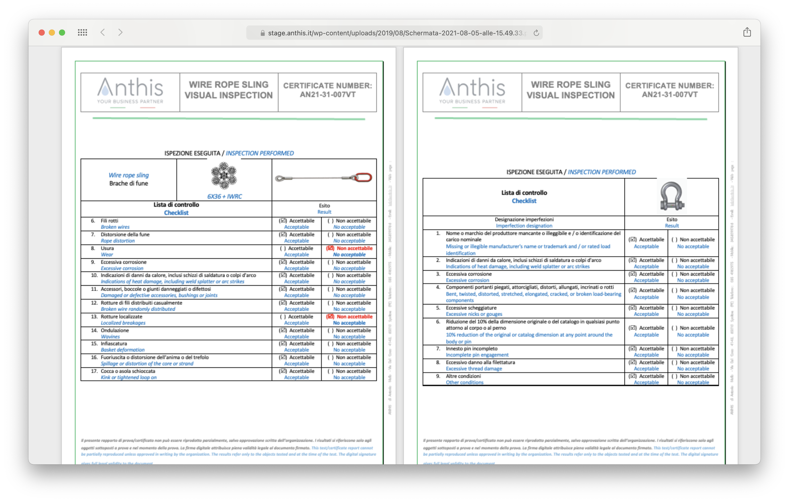Screen dimensions: 789x502
Task: Click the text "Localized breakages"
Action: click(123, 323)
